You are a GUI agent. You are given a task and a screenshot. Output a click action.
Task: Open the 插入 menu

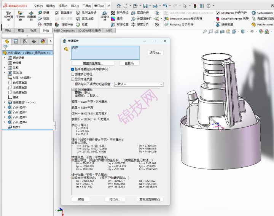click(75, 6)
